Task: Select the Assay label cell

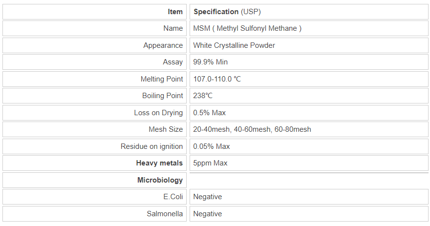Action: coord(172,62)
